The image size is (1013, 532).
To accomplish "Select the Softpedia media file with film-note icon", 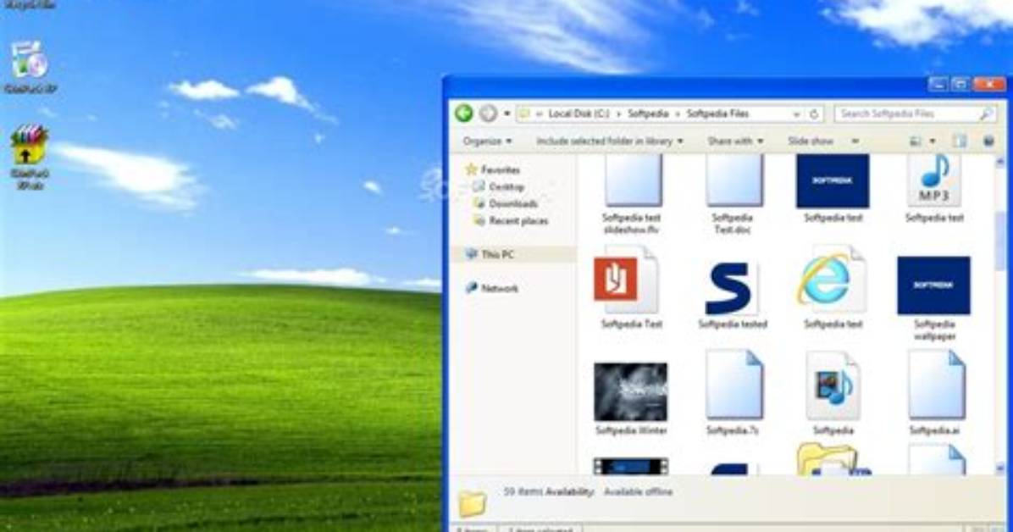I will point(833,393).
